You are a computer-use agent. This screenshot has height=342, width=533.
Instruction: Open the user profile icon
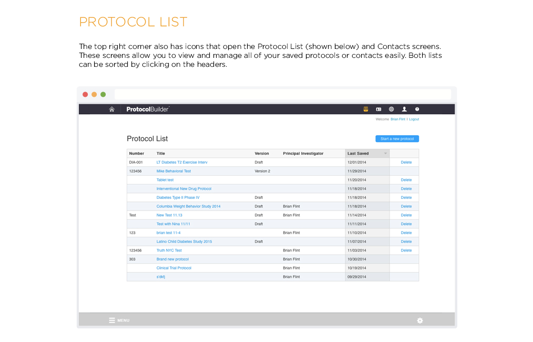404,109
